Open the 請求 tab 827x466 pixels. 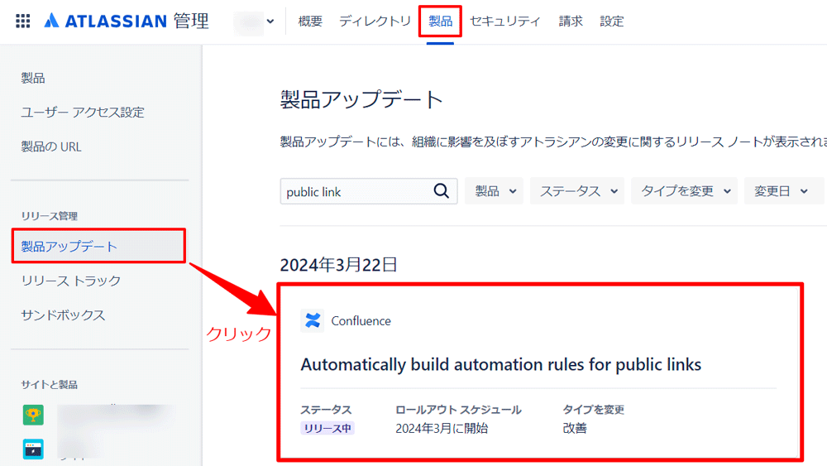571,22
